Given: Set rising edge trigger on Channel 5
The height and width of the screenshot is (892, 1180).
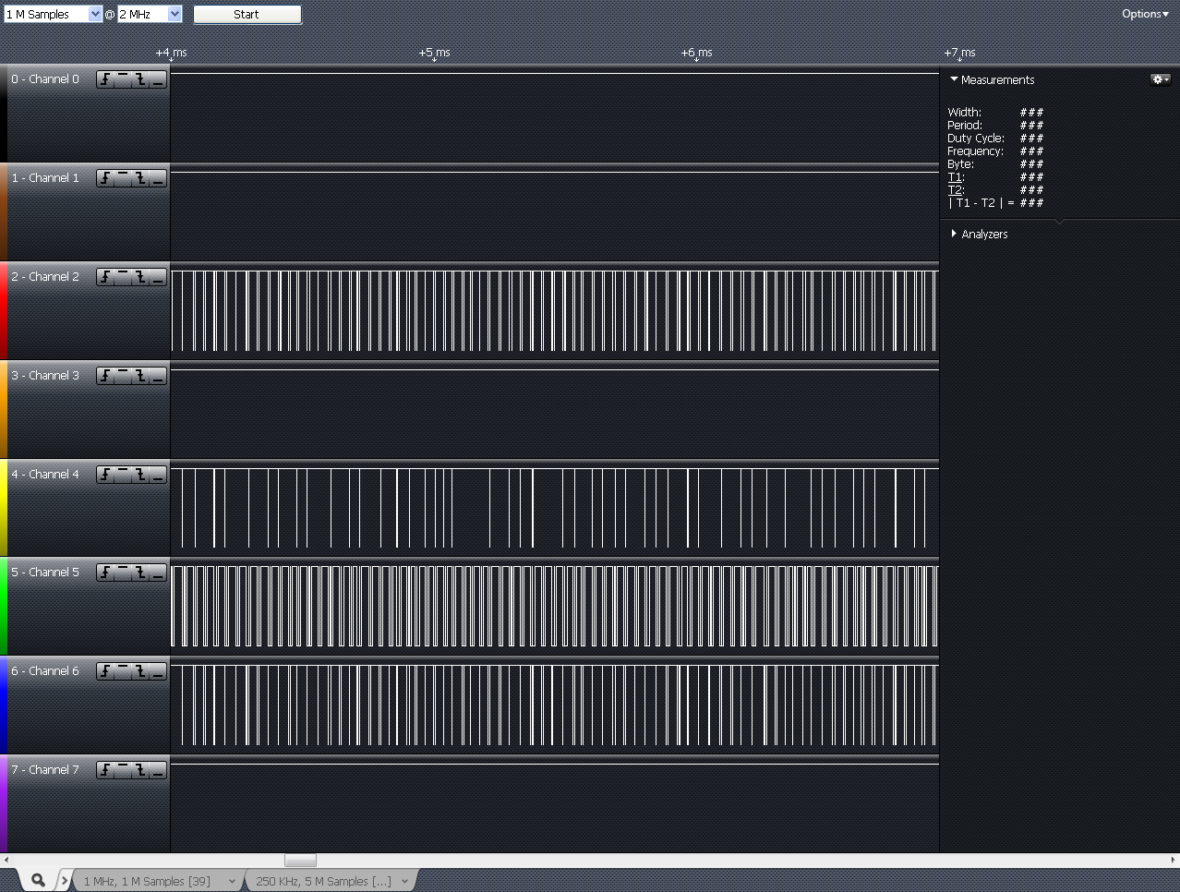Looking at the screenshot, I should 105,573.
